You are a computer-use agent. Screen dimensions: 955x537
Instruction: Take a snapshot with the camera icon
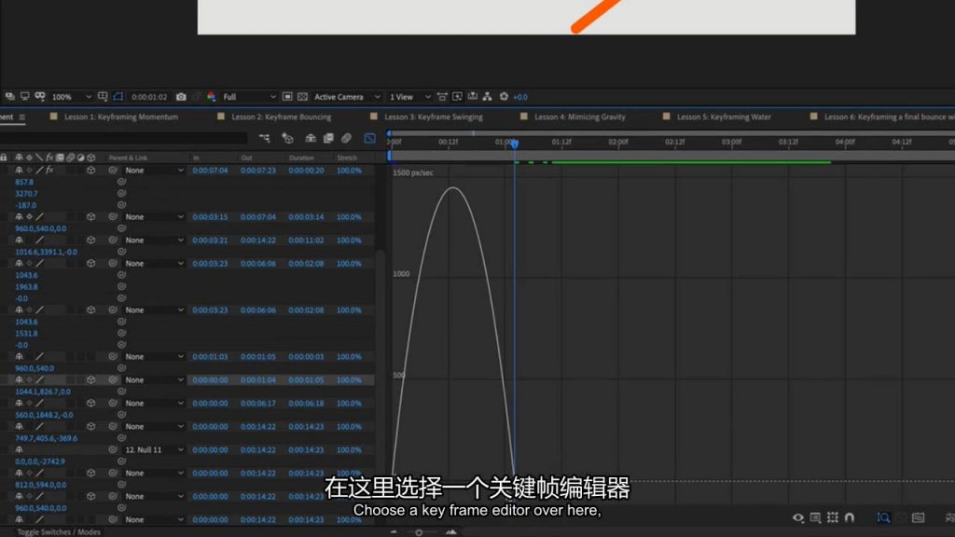click(x=181, y=97)
